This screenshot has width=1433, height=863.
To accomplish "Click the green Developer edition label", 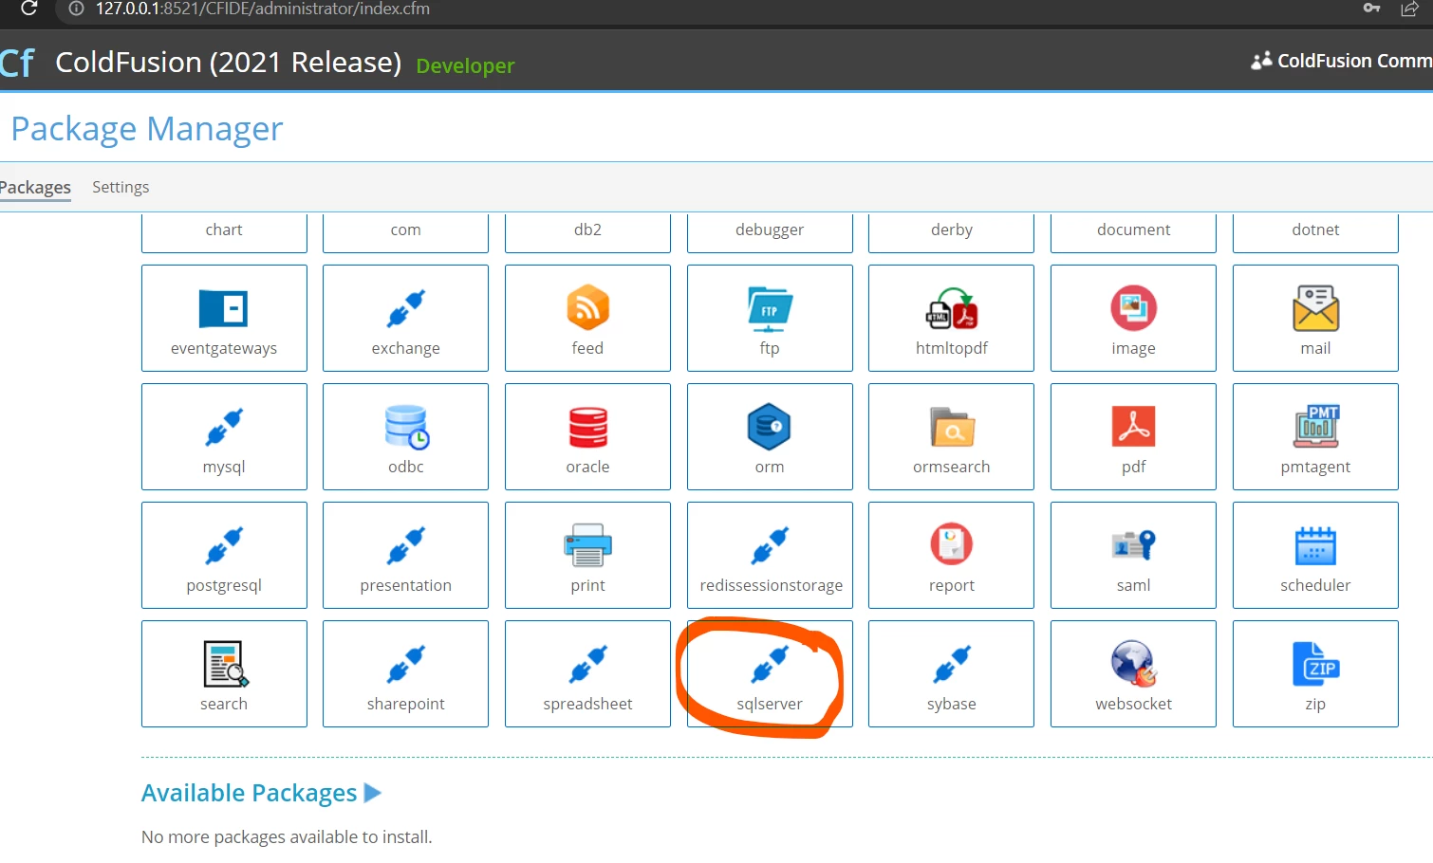I will coord(465,65).
